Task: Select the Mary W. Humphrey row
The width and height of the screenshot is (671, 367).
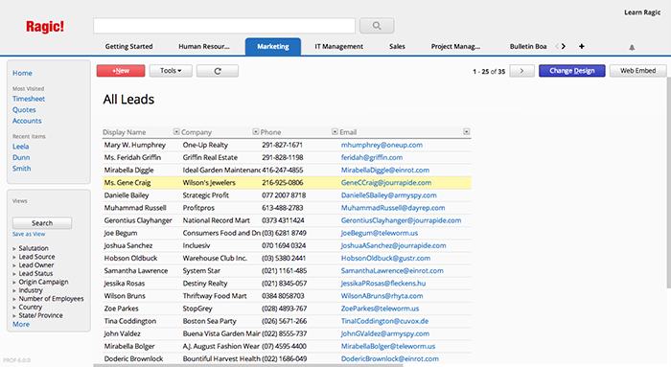Action: (x=287, y=145)
